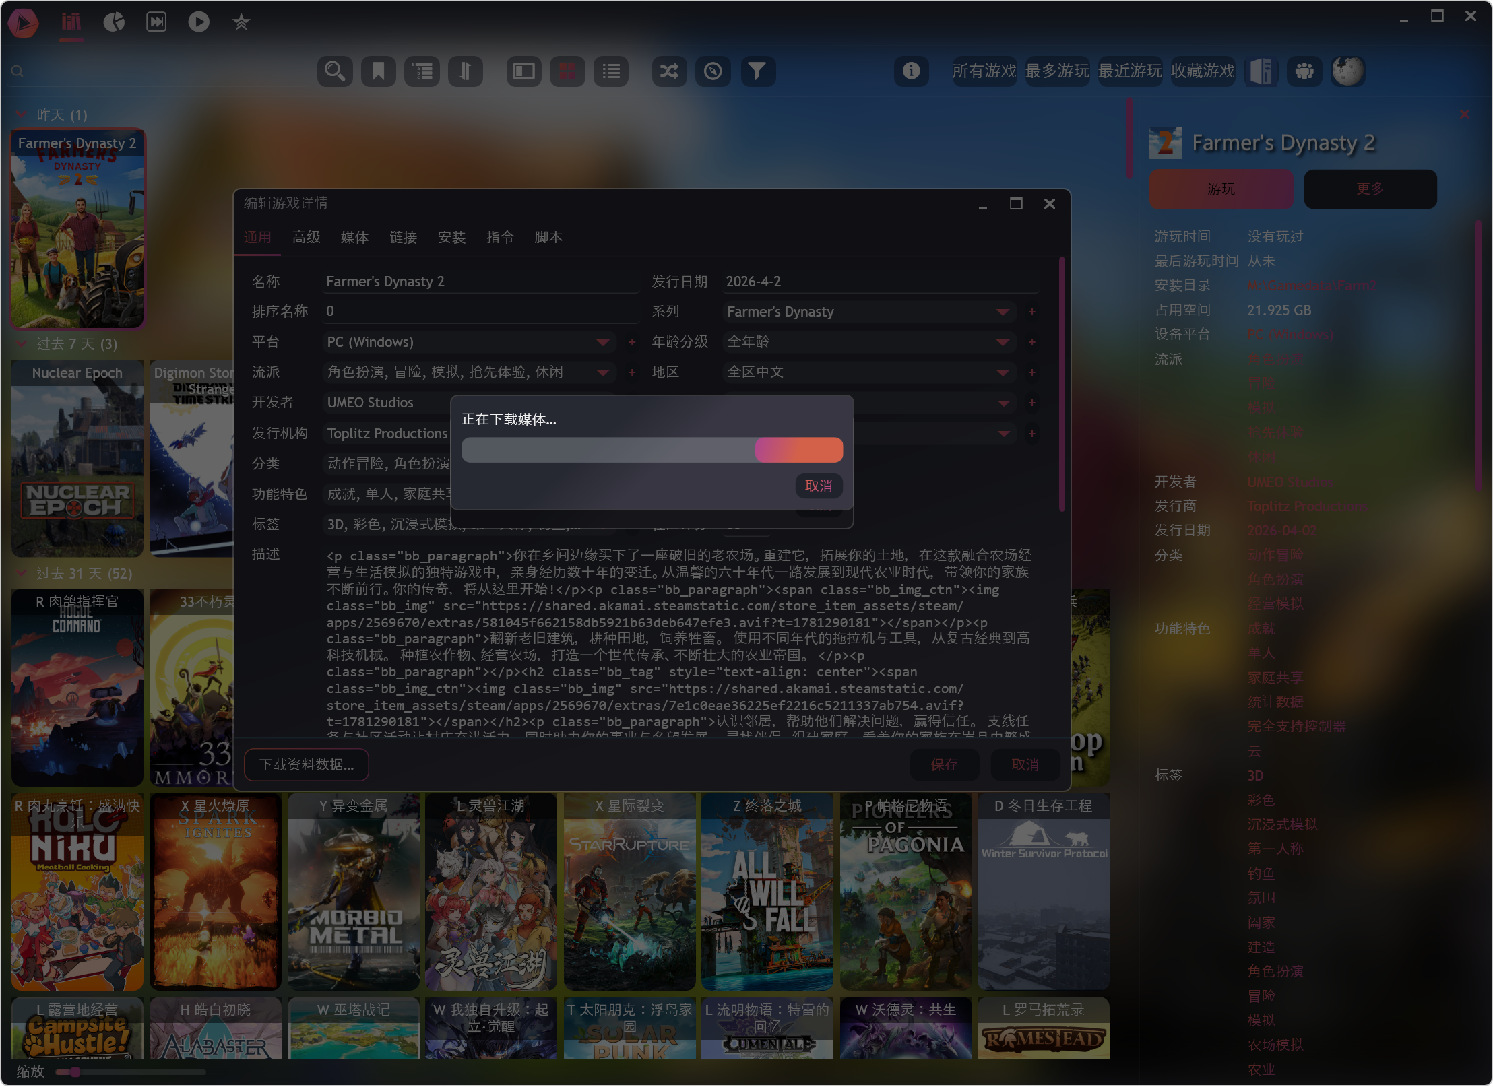This screenshot has height=1087, width=1493.
Task: Open the magnifier search toolbar icon
Action: (x=335, y=71)
